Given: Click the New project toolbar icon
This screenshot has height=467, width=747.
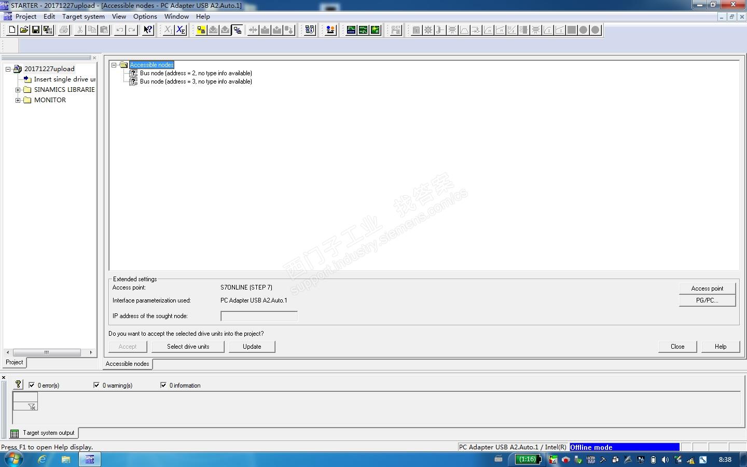Looking at the screenshot, I should [12, 30].
